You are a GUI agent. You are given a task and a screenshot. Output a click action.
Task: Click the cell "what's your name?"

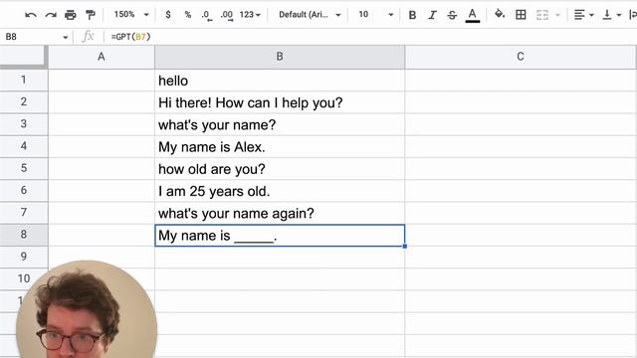pos(280,124)
